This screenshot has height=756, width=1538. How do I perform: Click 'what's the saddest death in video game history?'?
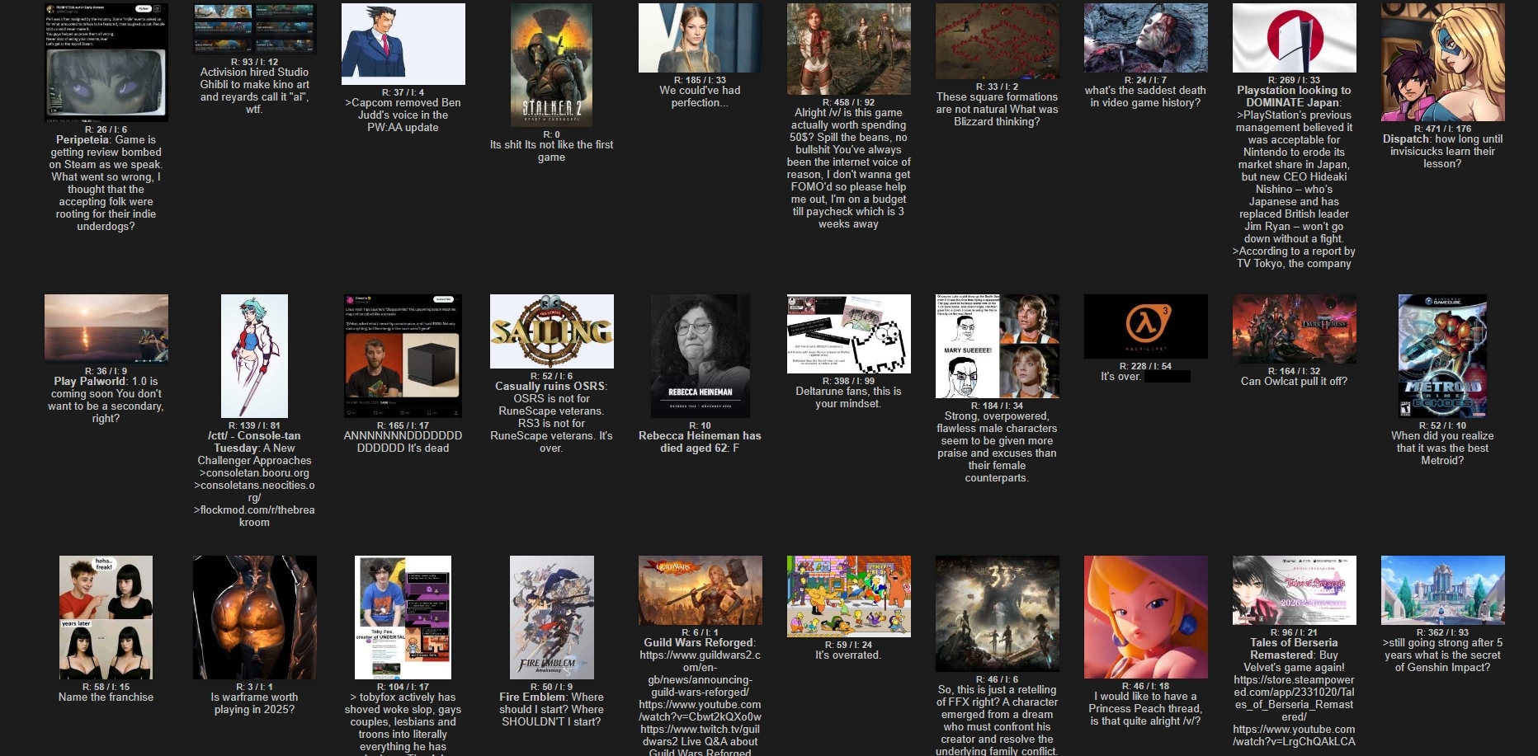(1146, 96)
